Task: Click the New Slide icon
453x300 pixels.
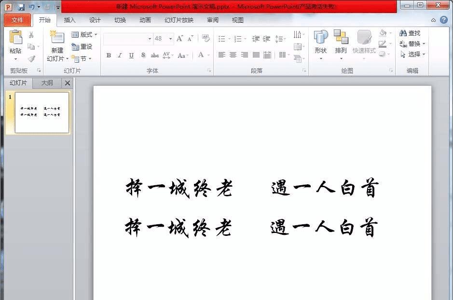Action: (x=57, y=37)
